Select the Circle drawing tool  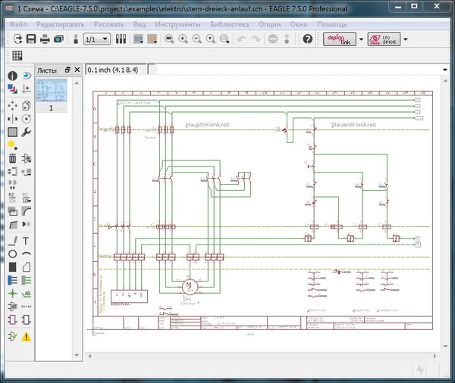click(x=12, y=254)
